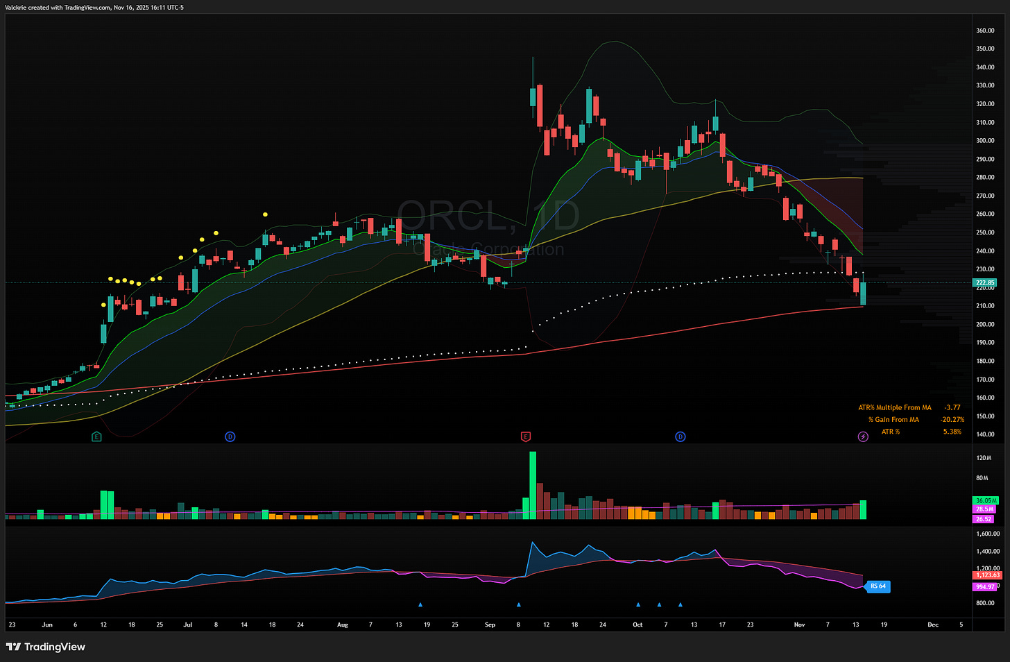The width and height of the screenshot is (1010, 662).
Task: Click the latest green volume bar at right edge
Action: 863,509
